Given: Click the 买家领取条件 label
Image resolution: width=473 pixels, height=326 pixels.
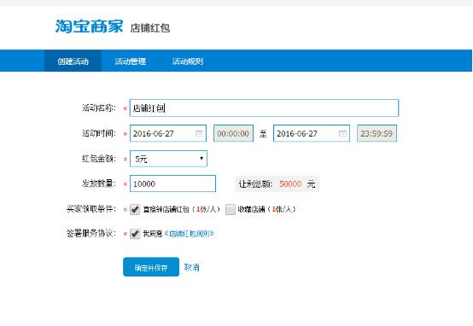Looking at the screenshot, I should click(x=91, y=209).
